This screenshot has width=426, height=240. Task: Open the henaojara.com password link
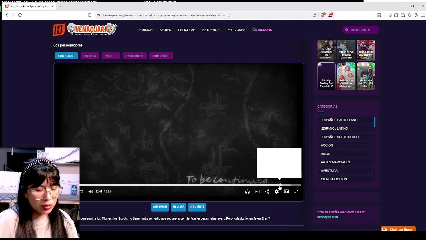(327, 217)
